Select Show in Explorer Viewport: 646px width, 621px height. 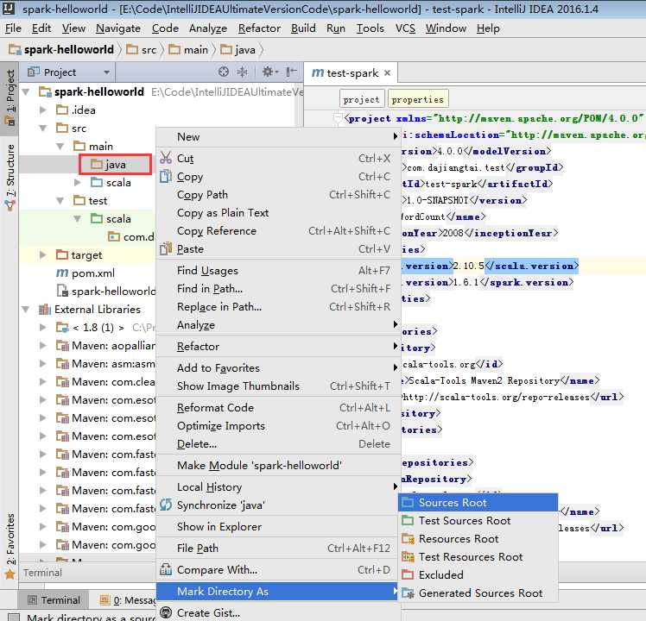[277, 527]
